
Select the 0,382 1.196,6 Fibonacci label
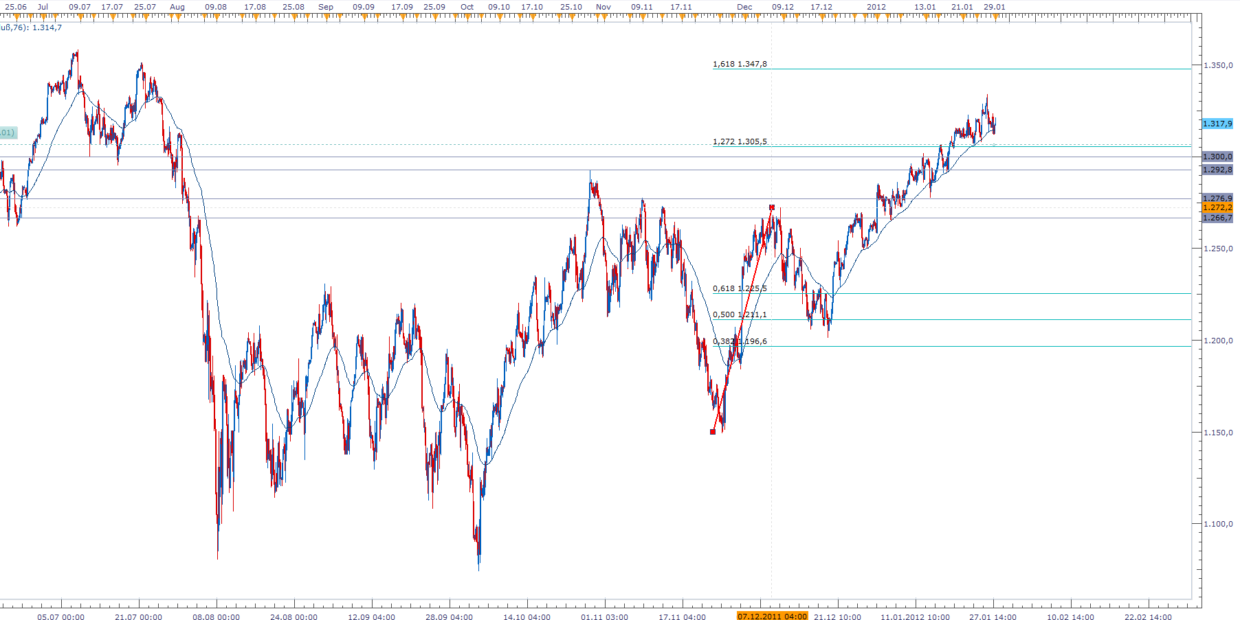(740, 341)
